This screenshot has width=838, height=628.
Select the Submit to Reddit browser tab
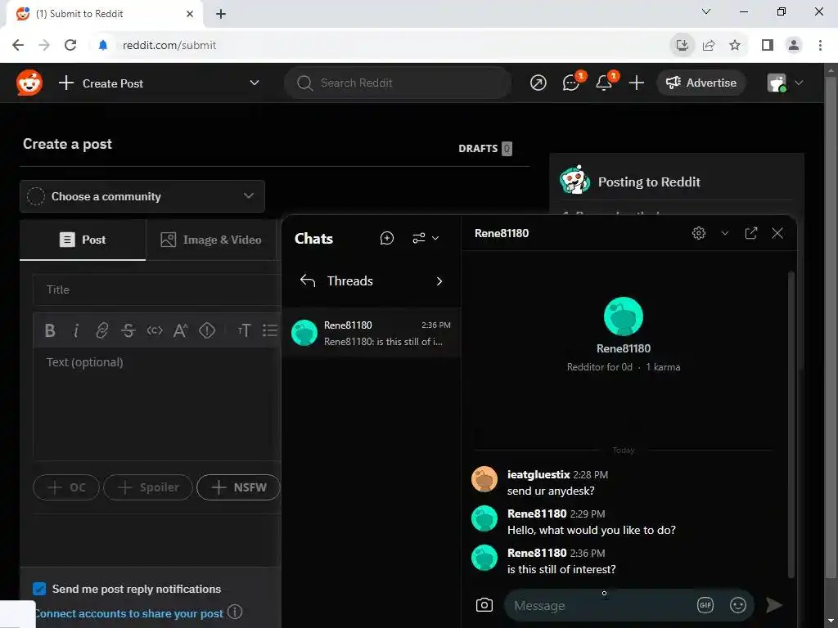[105, 14]
